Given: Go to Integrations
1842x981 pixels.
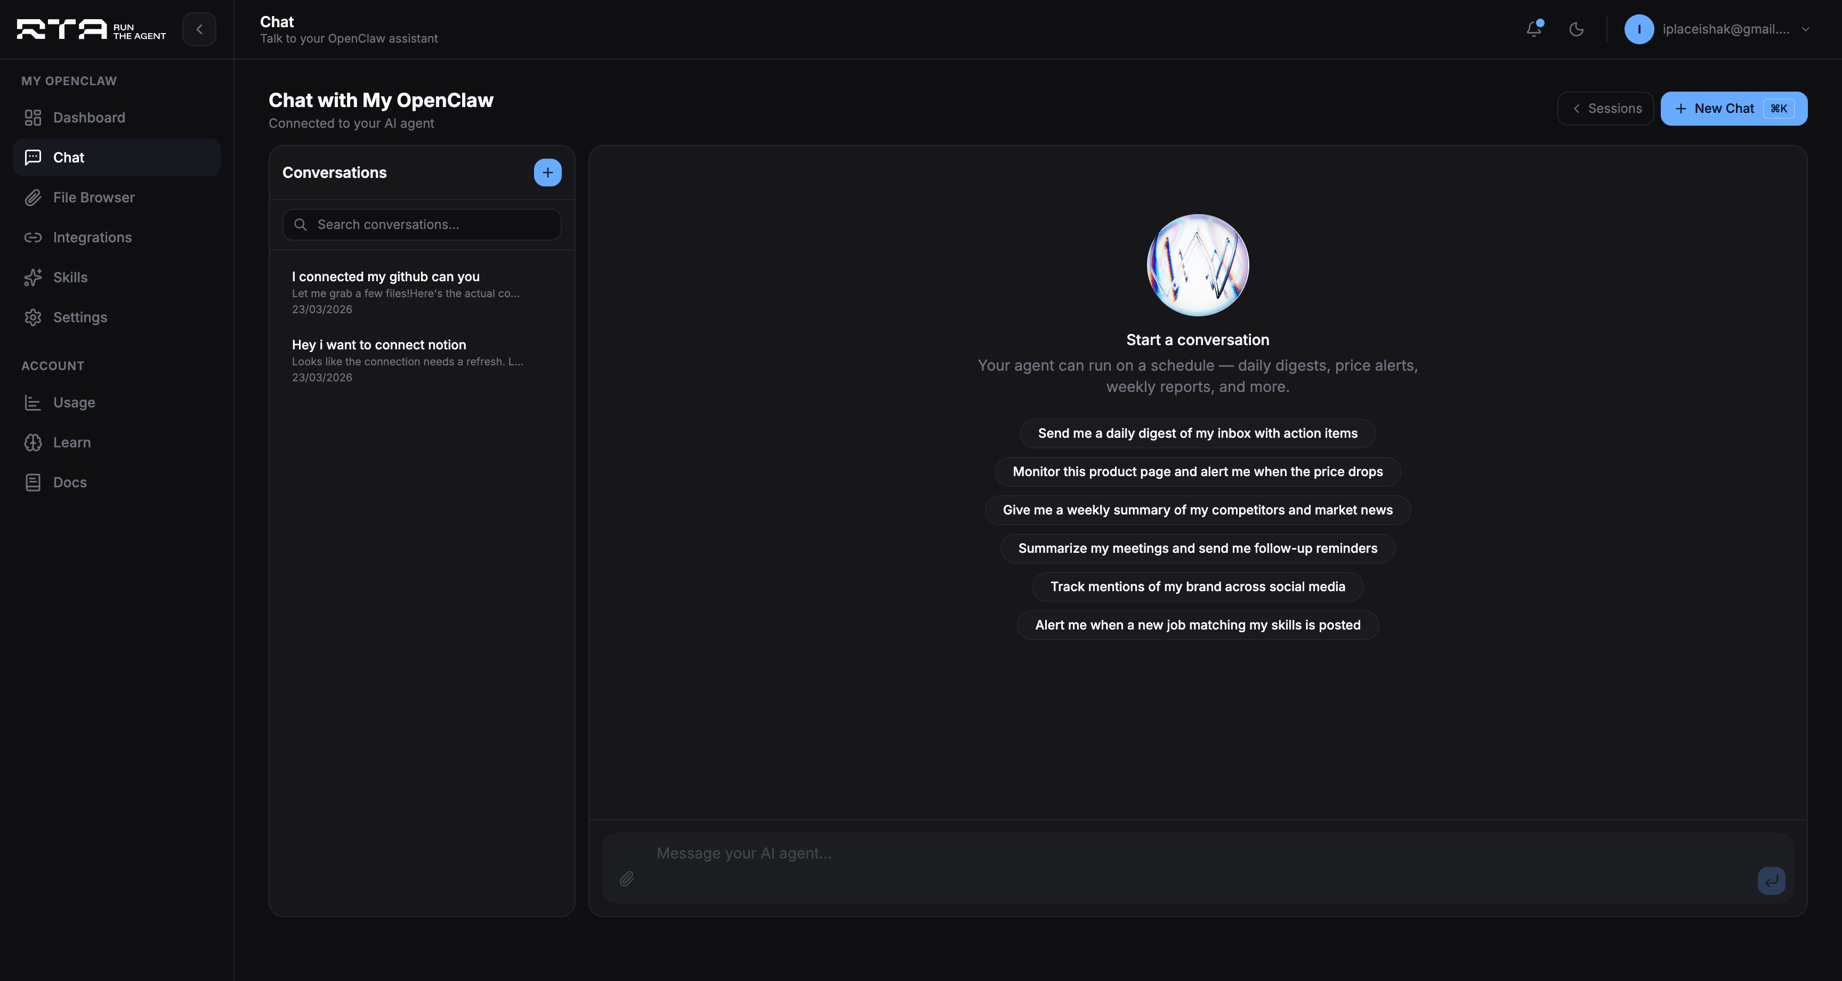Looking at the screenshot, I should pyautogui.click(x=117, y=237).
